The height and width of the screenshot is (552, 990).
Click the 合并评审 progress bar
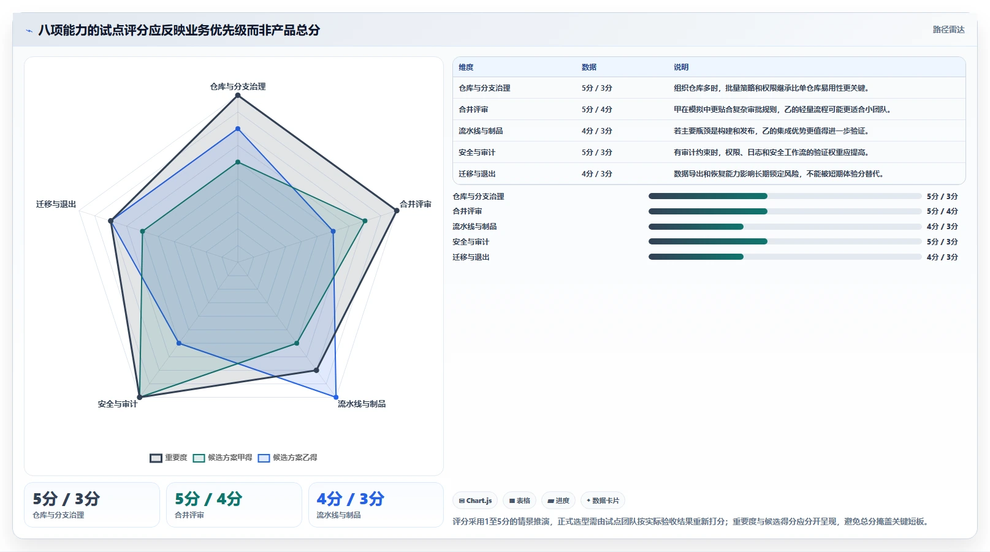click(x=785, y=211)
